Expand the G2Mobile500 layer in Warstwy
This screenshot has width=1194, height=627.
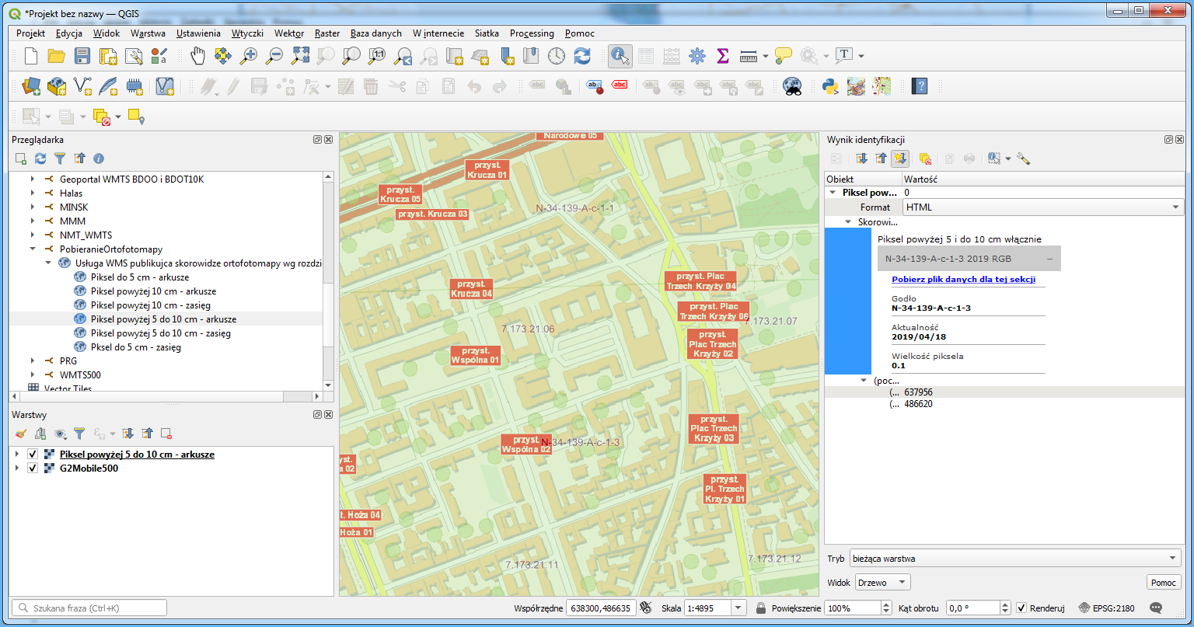pos(17,469)
